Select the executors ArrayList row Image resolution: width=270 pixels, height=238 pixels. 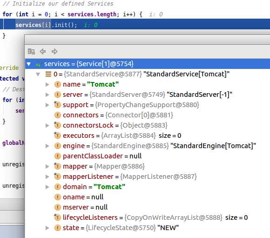point(148,136)
